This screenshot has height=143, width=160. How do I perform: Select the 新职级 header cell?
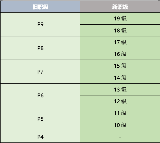(120, 7)
